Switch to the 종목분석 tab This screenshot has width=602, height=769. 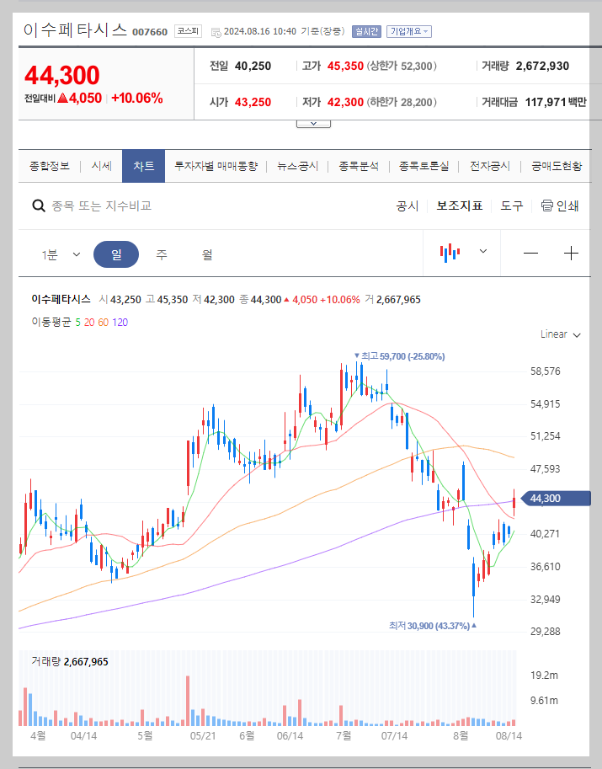point(357,166)
